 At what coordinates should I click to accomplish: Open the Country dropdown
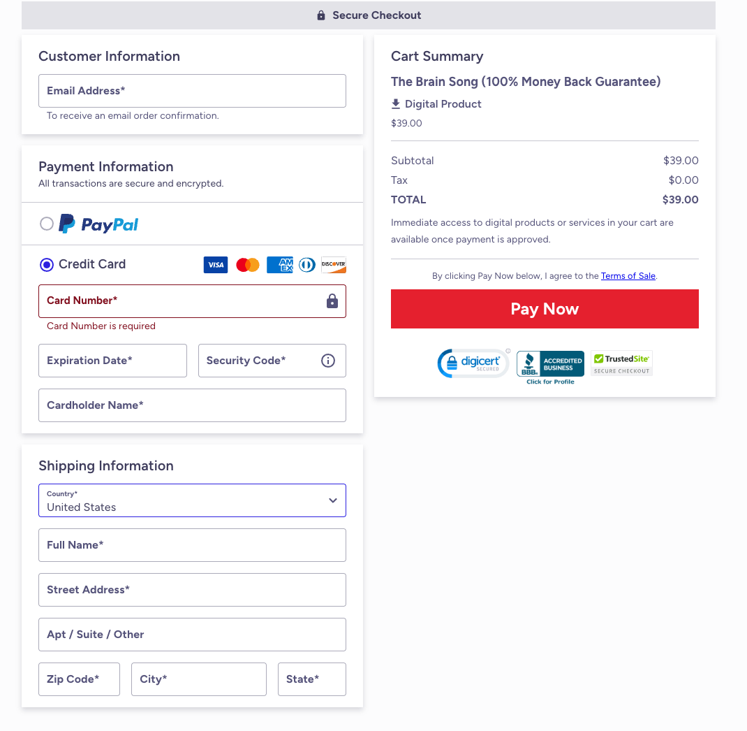pyautogui.click(x=192, y=500)
